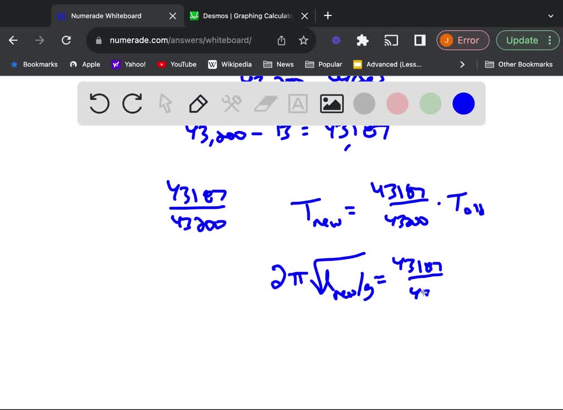Open the News bookmarks folder
The height and width of the screenshot is (410, 563).
click(279, 64)
